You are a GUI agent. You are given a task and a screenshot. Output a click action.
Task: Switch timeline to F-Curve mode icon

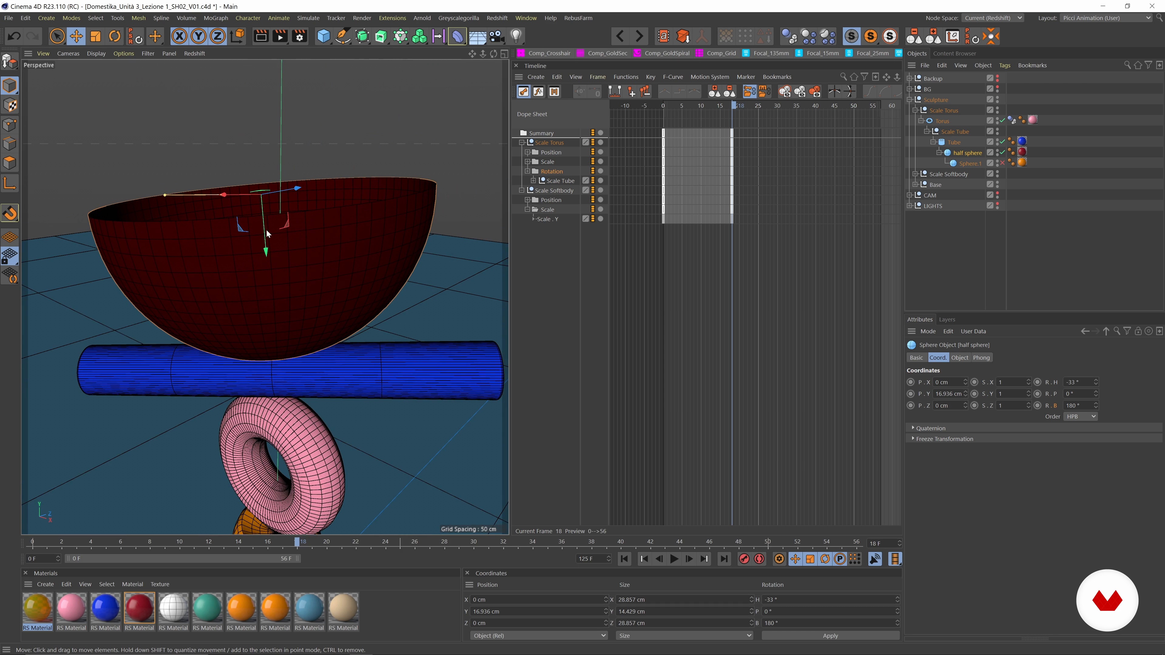click(539, 92)
